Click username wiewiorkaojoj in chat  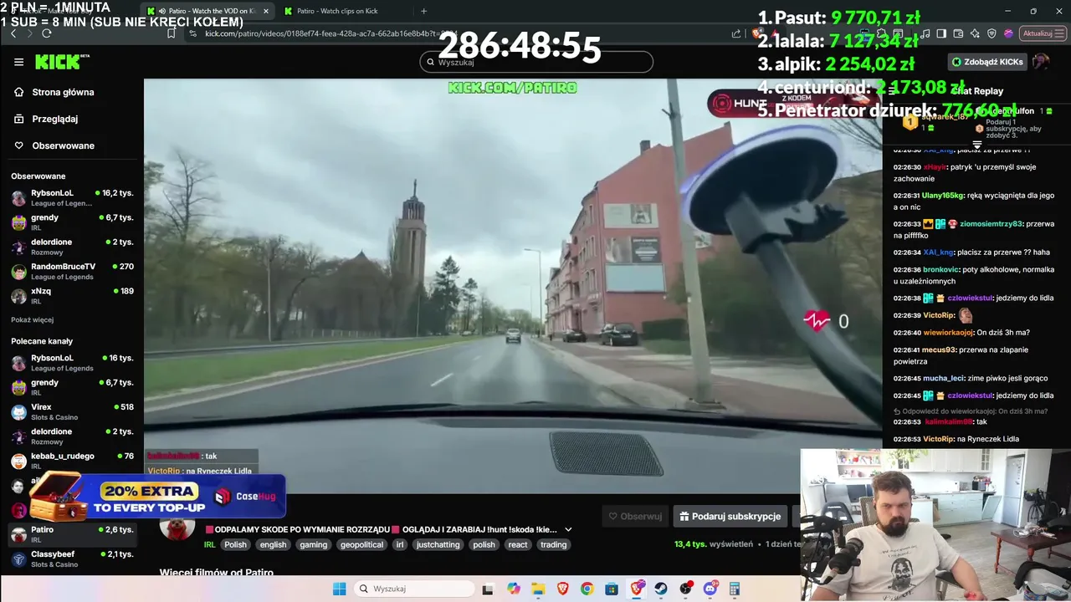point(949,333)
